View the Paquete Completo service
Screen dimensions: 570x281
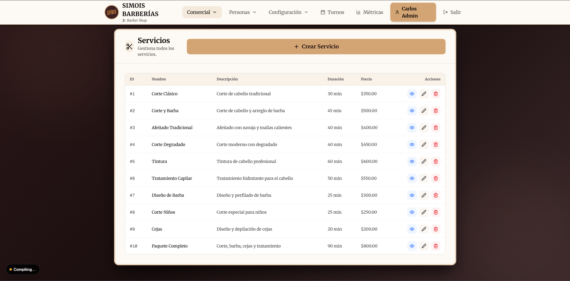(412, 246)
